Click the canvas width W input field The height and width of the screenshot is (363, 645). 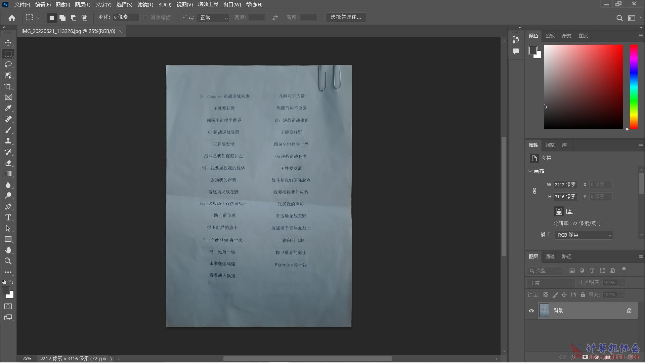(565, 185)
